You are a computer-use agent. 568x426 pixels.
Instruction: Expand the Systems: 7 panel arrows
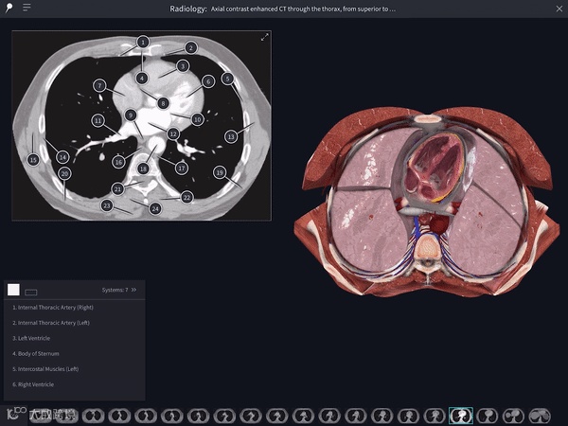134,290
